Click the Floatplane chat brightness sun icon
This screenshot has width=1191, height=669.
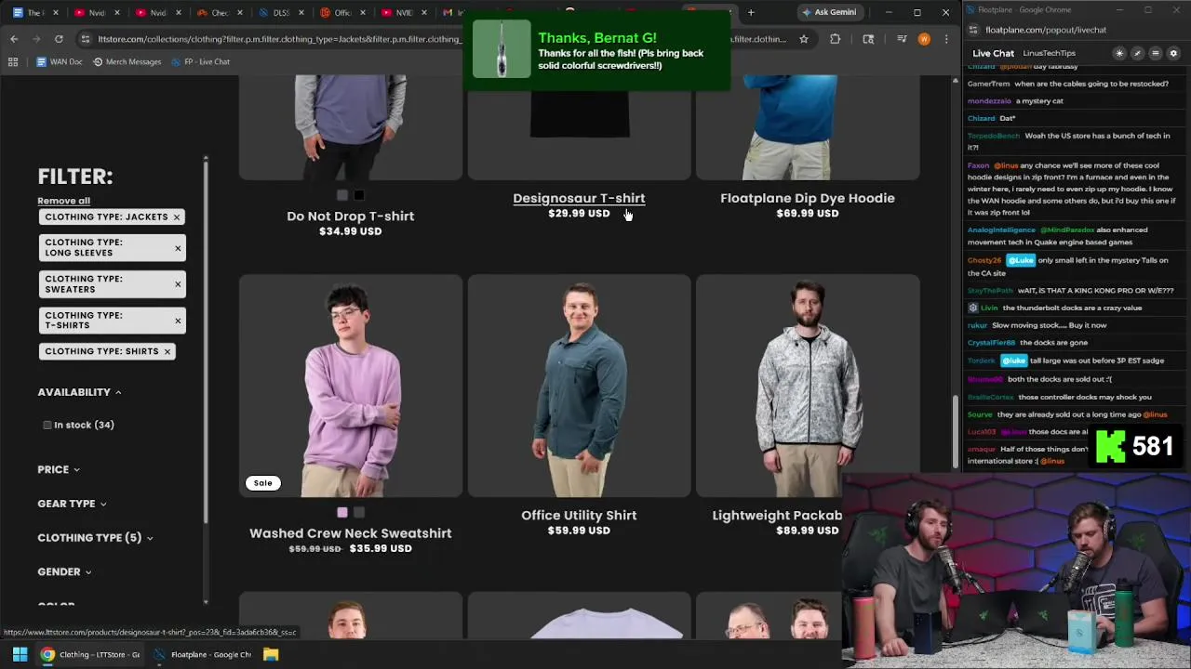click(1119, 53)
